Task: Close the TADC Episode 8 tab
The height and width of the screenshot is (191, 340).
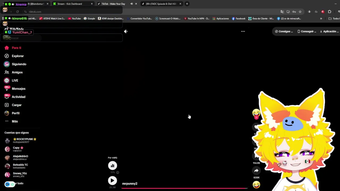Action: point(180,4)
